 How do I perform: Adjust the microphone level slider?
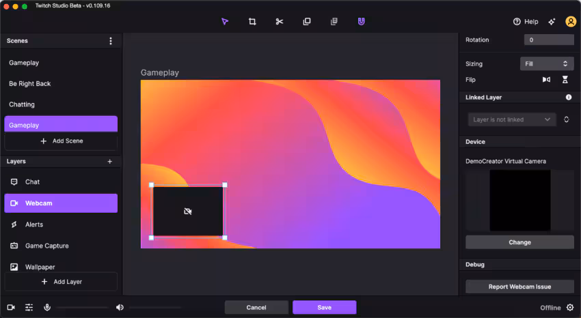click(82, 307)
